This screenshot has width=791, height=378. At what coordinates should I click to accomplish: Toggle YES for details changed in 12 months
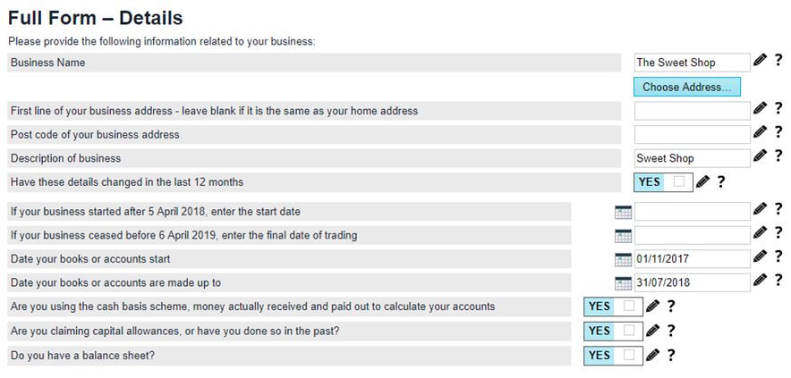(x=663, y=182)
